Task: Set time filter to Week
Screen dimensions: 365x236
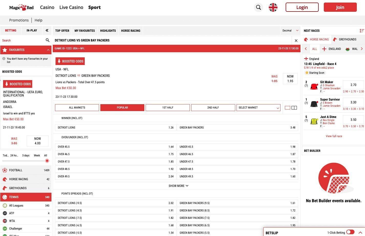Action: click(37, 155)
